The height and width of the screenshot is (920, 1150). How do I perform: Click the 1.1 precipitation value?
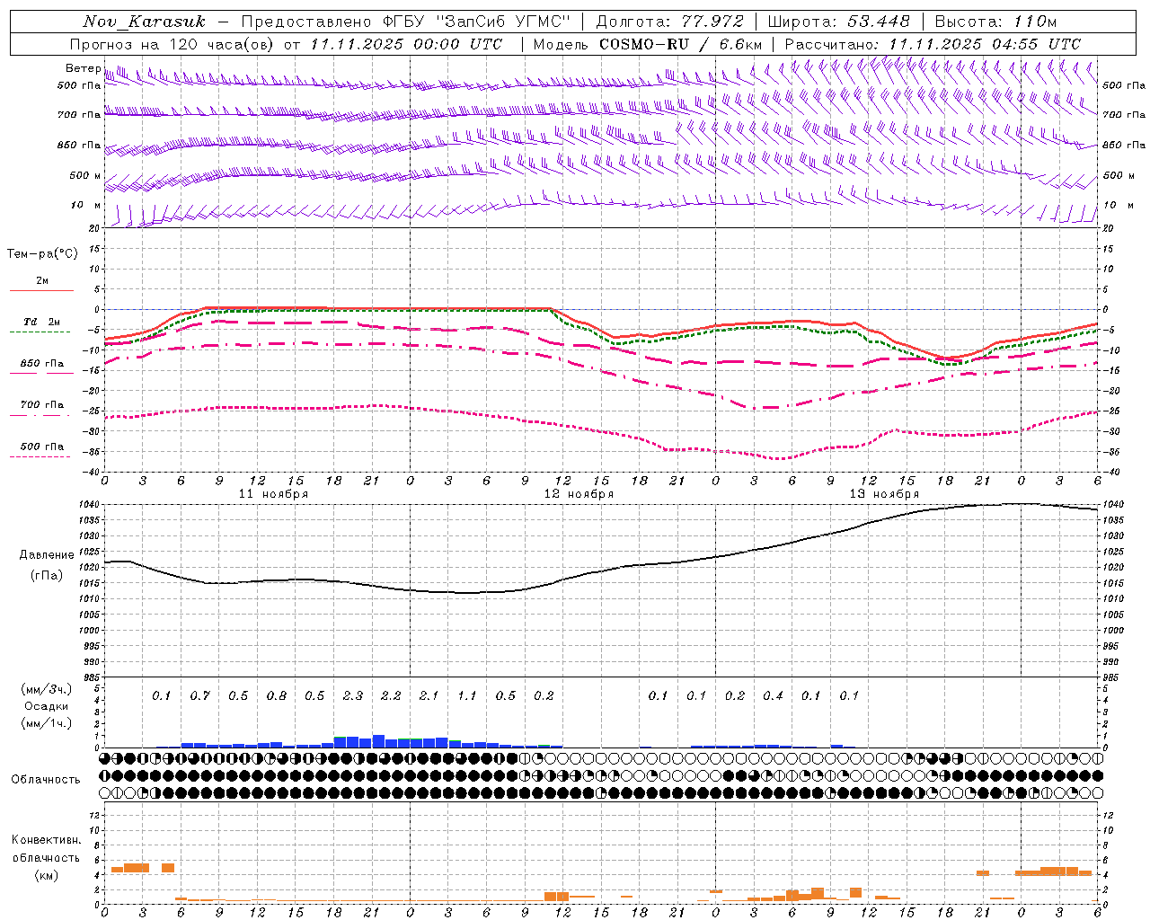(x=467, y=696)
